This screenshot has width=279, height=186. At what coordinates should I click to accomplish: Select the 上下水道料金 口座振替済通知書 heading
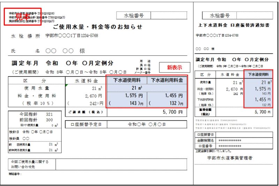click(x=234, y=25)
